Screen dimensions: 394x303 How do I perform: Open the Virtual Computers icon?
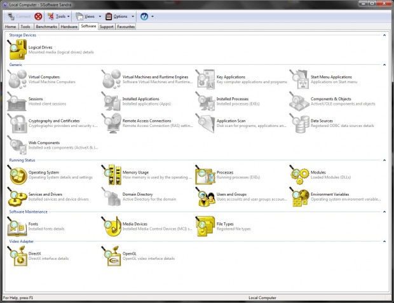tap(17, 79)
